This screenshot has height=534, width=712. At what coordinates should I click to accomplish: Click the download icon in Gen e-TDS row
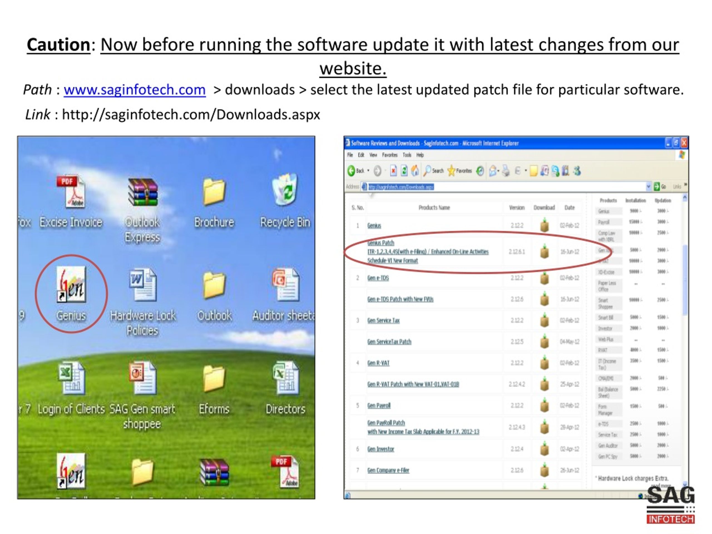coord(544,278)
